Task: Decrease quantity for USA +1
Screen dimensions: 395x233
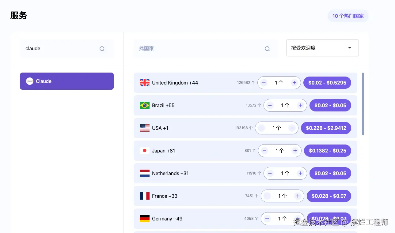Action: point(261,128)
